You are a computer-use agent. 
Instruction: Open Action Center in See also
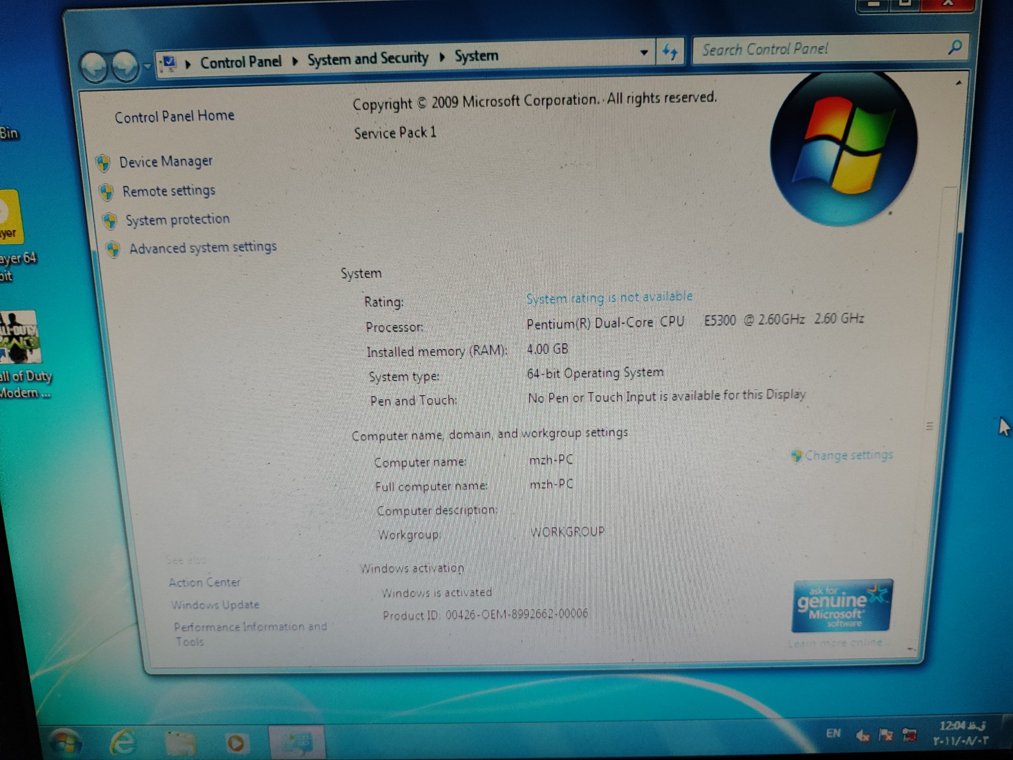[204, 582]
